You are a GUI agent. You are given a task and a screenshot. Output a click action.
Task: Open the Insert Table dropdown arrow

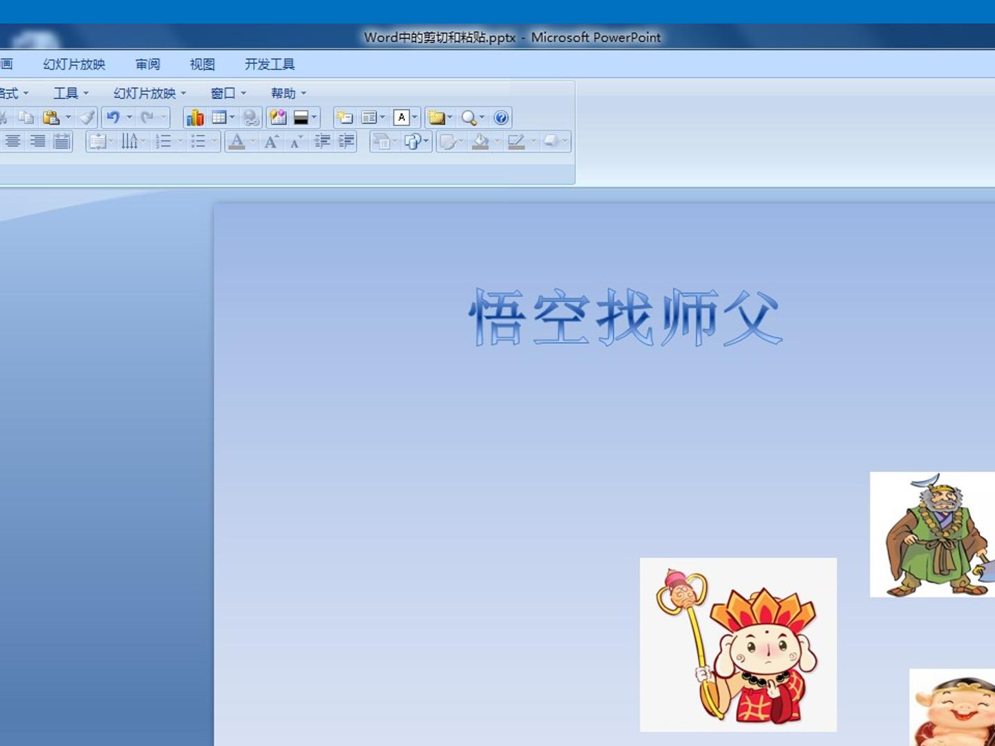pyautogui.click(x=232, y=117)
